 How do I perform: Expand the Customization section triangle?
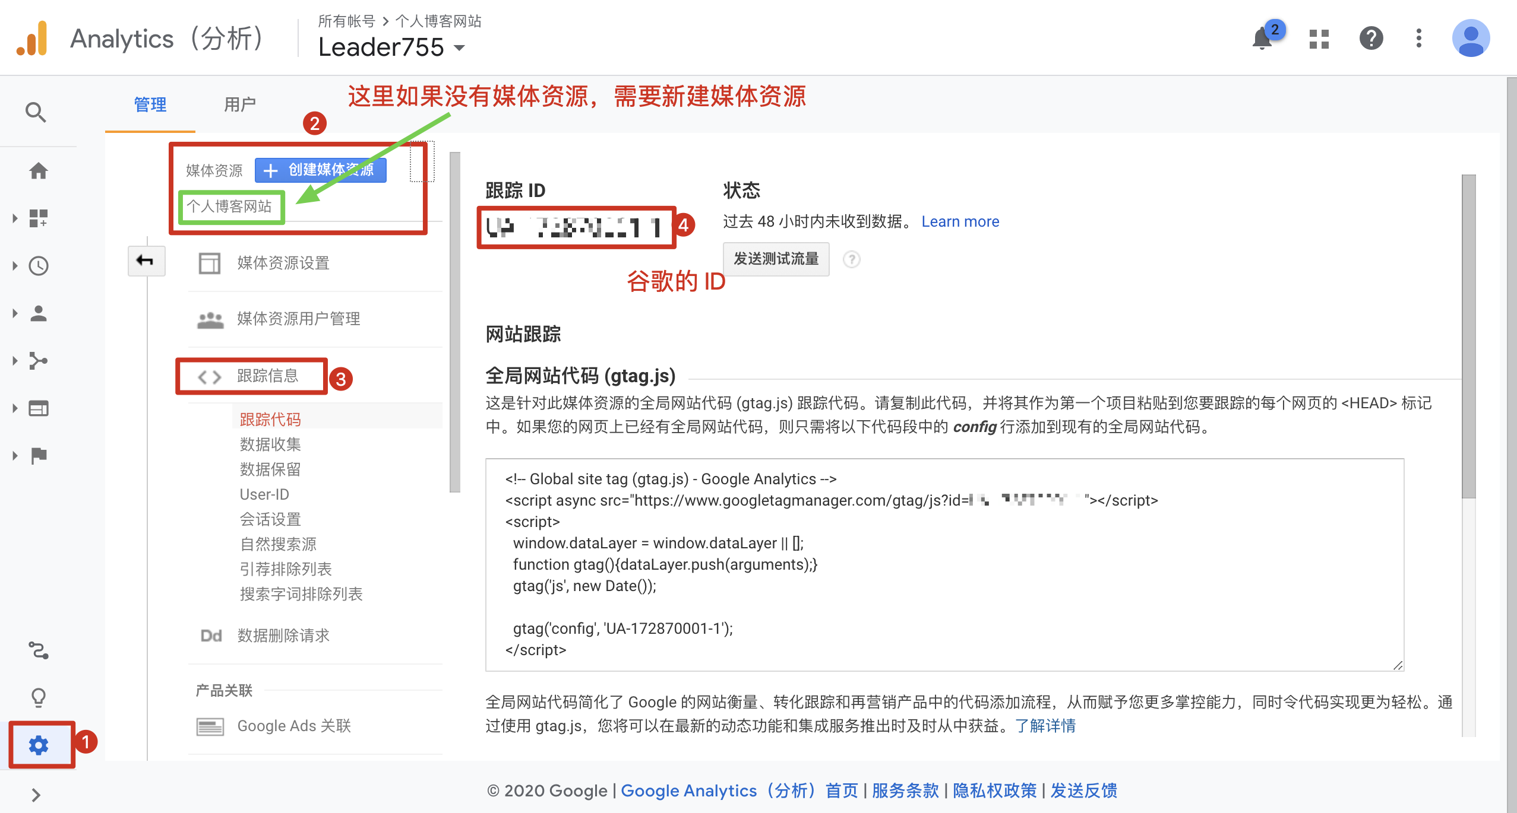coord(15,218)
